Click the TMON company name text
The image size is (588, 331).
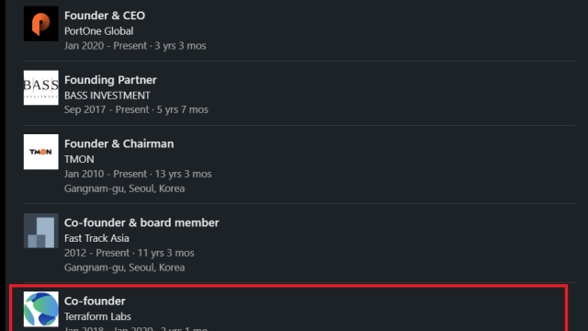point(79,159)
